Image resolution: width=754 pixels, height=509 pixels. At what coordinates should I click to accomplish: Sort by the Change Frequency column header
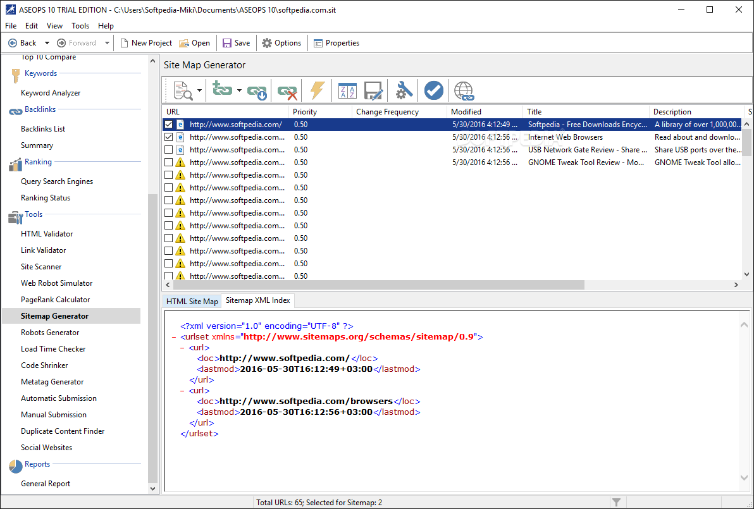[x=399, y=111]
